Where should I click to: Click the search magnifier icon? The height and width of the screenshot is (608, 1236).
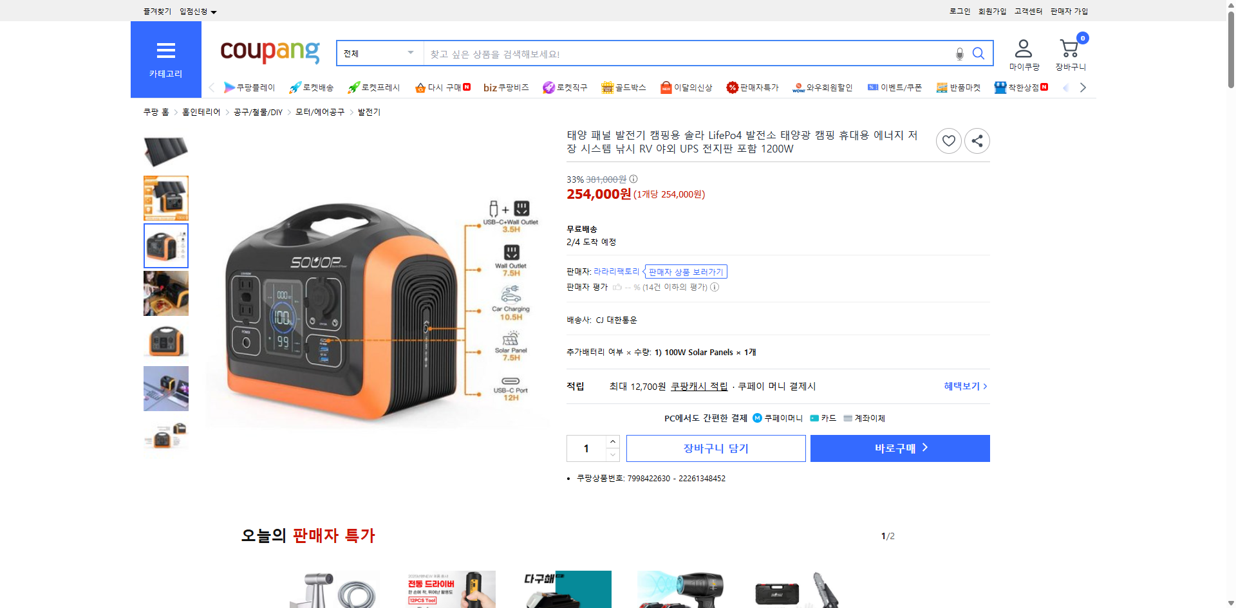978,53
